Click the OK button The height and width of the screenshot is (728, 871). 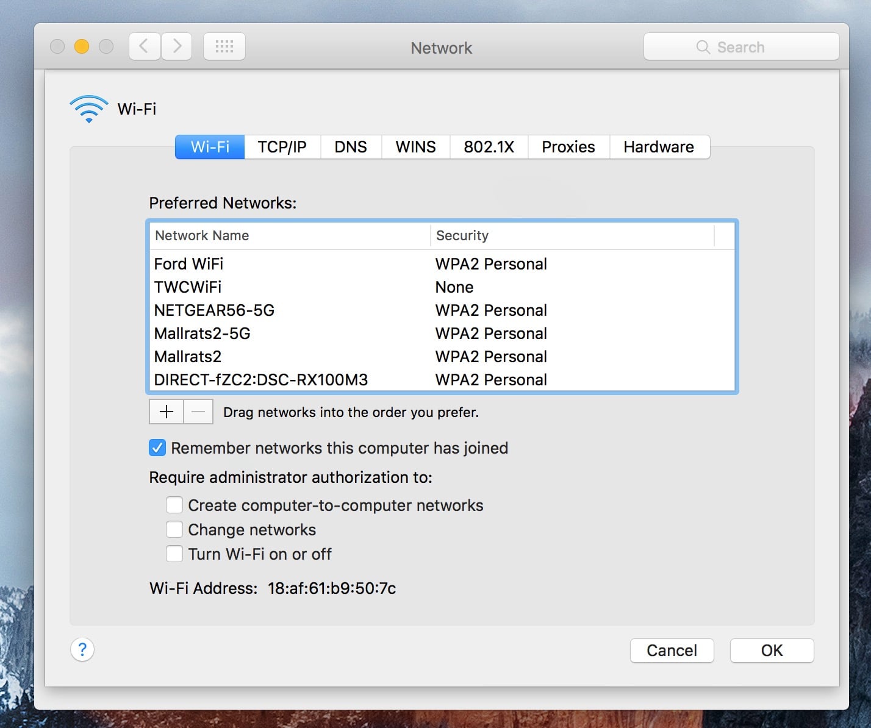772,651
